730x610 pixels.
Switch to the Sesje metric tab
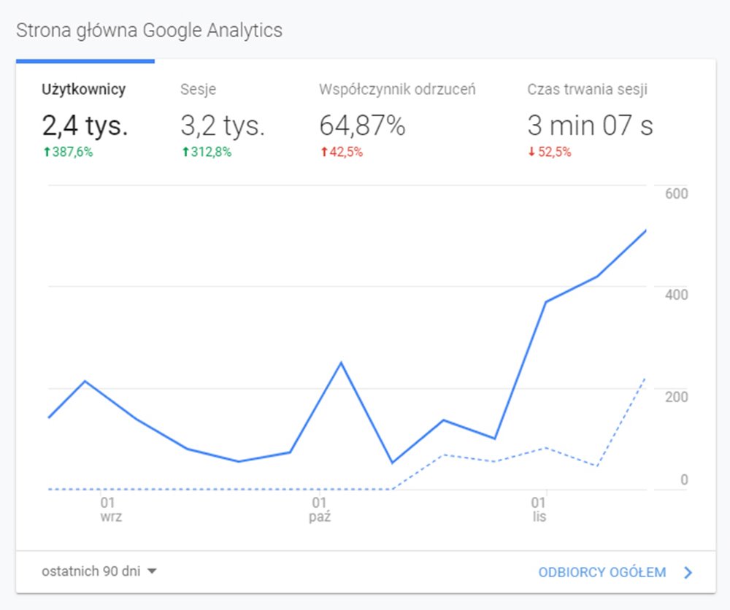198,90
